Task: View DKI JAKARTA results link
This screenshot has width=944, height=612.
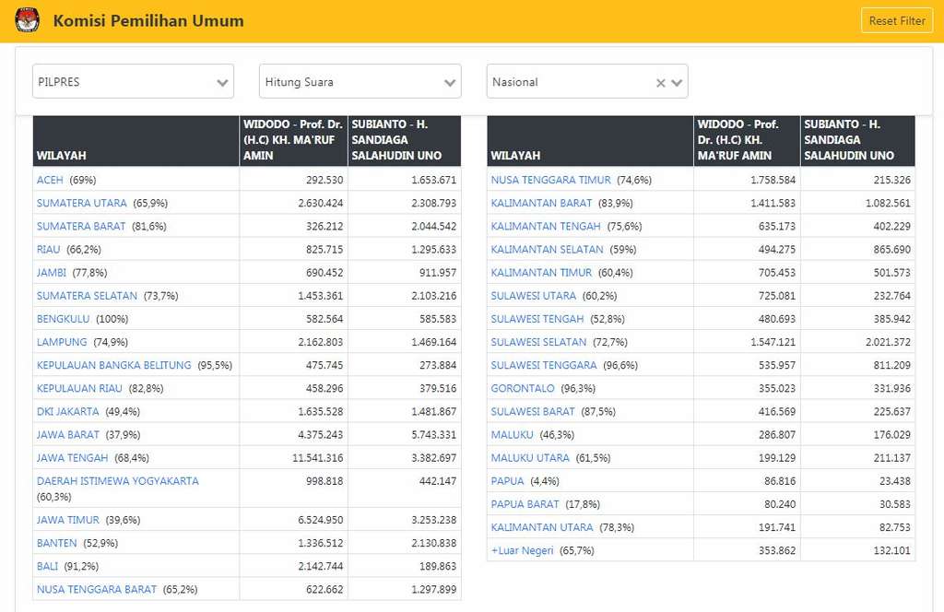Action: pyautogui.click(x=67, y=412)
